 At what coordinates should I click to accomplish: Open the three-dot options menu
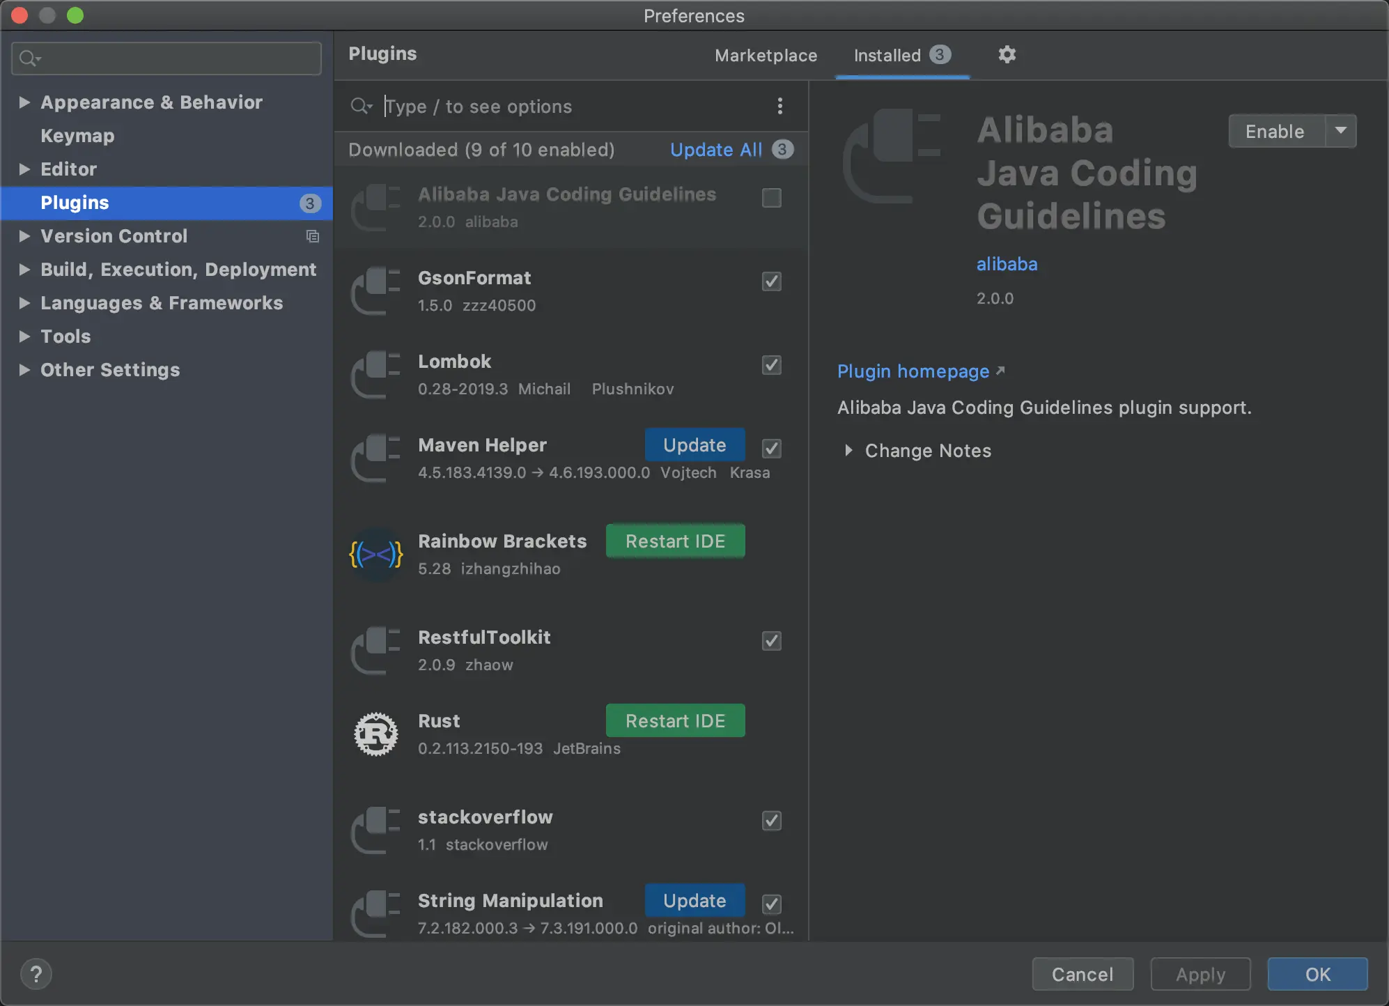779,106
